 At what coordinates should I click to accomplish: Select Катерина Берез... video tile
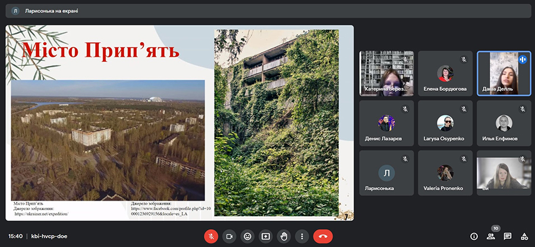(x=386, y=73)
